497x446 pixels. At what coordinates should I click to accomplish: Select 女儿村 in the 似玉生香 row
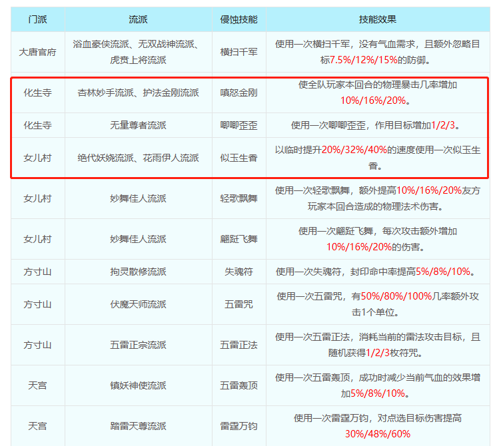pyautogui.click(x=38, y=158)
